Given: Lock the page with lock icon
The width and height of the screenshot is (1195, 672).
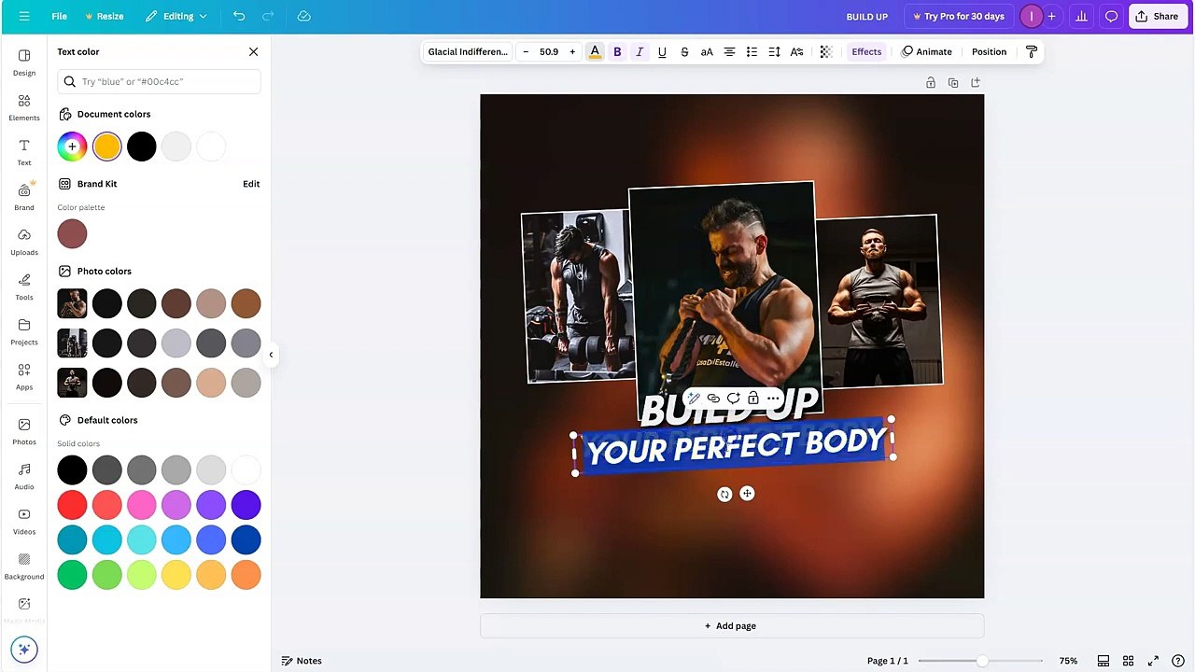Looking at the screenshot, I should pos(931,83).
